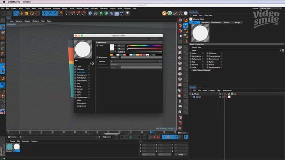
Task: Open the Mix Mode dropdown
Action: tap(136, 64)
